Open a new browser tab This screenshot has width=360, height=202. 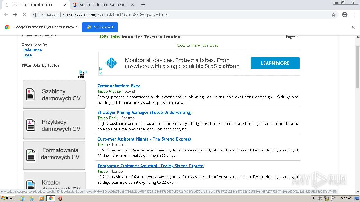point(143,5)
